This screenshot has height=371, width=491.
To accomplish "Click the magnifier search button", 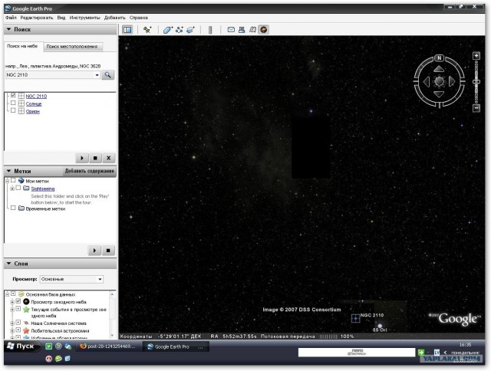I will pyautogui.click(x=107, y=75).
